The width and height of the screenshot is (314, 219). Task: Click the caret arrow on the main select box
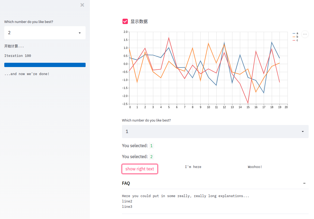pyautogui.click(x=302, y=131)
